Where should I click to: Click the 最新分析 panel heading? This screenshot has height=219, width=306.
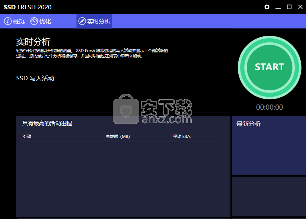coord(249,123)
